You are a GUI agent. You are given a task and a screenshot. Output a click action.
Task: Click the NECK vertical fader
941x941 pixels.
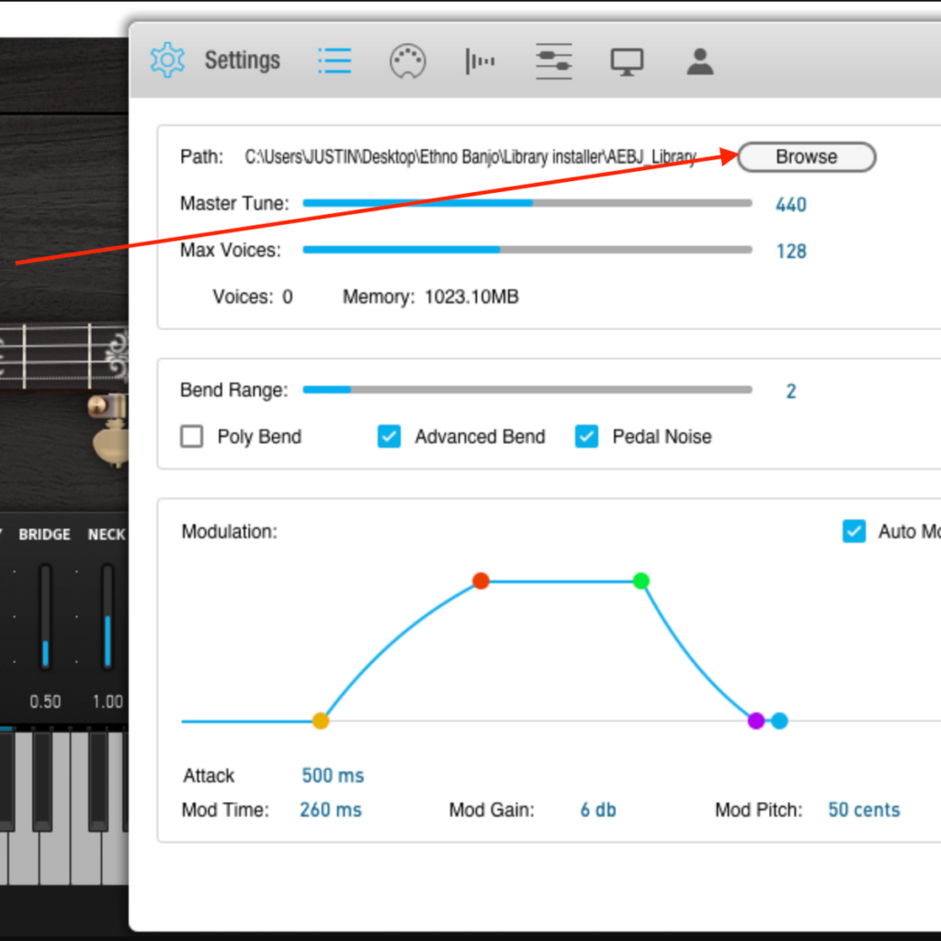click(x=108, y=618)
